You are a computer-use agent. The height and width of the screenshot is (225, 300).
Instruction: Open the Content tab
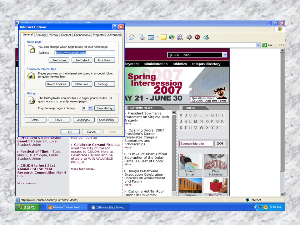pyautogui.click(x=66, y=35)
